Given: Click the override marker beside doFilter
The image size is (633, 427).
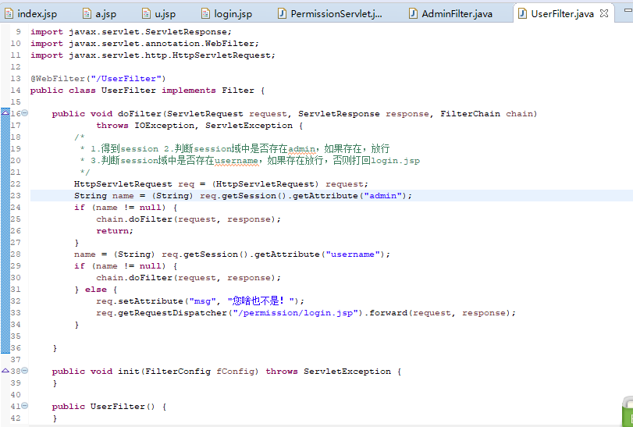Looking at the screenshot, I should coord(5,114).
